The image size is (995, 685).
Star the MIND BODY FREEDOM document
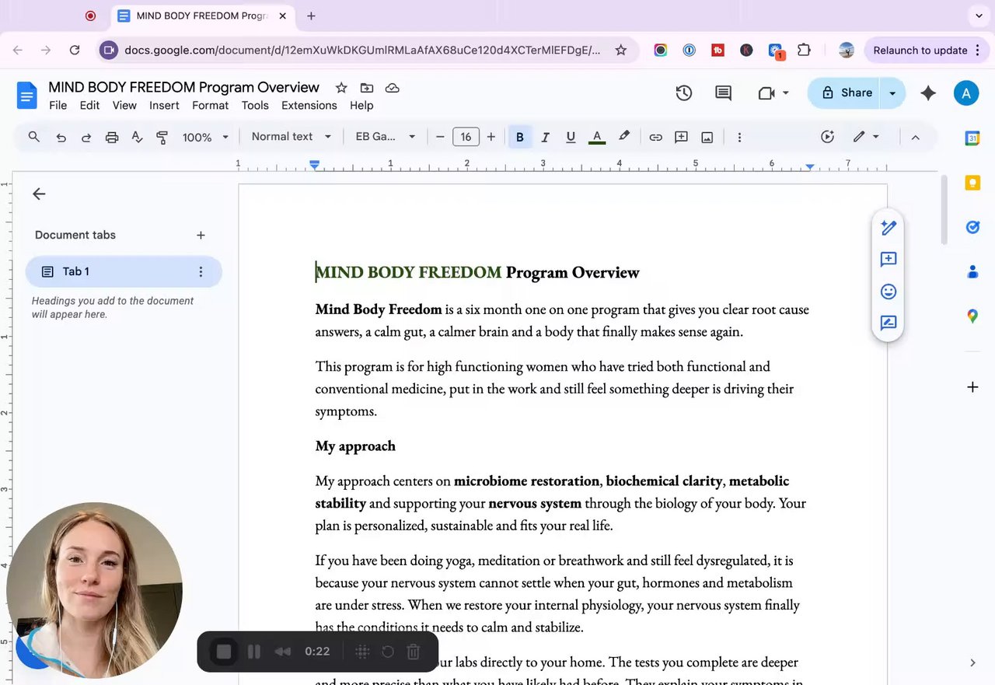point(341,88)
